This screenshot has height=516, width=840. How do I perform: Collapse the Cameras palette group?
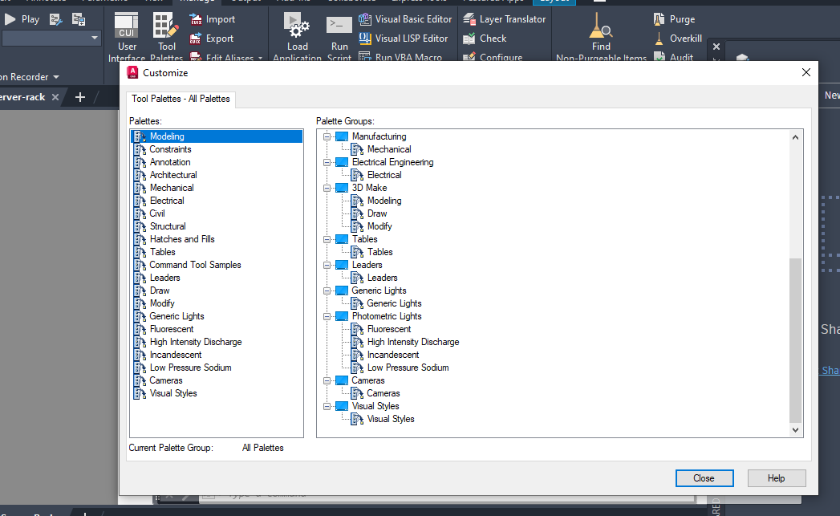coord(327,381)
